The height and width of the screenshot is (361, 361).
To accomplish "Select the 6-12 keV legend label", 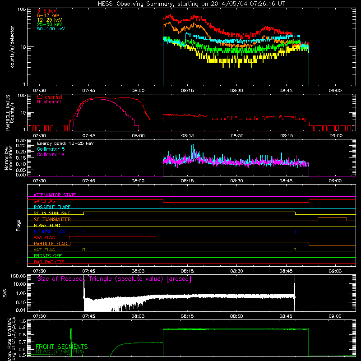I will pos(48,15).
